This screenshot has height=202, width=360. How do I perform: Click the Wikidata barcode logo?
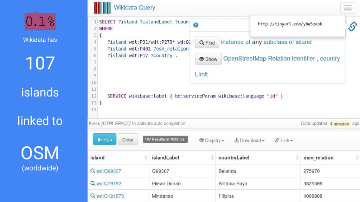coord(102,8)
